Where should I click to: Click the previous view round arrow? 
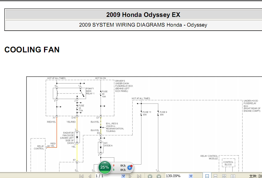pyautogui.click(x=150, y=176)
